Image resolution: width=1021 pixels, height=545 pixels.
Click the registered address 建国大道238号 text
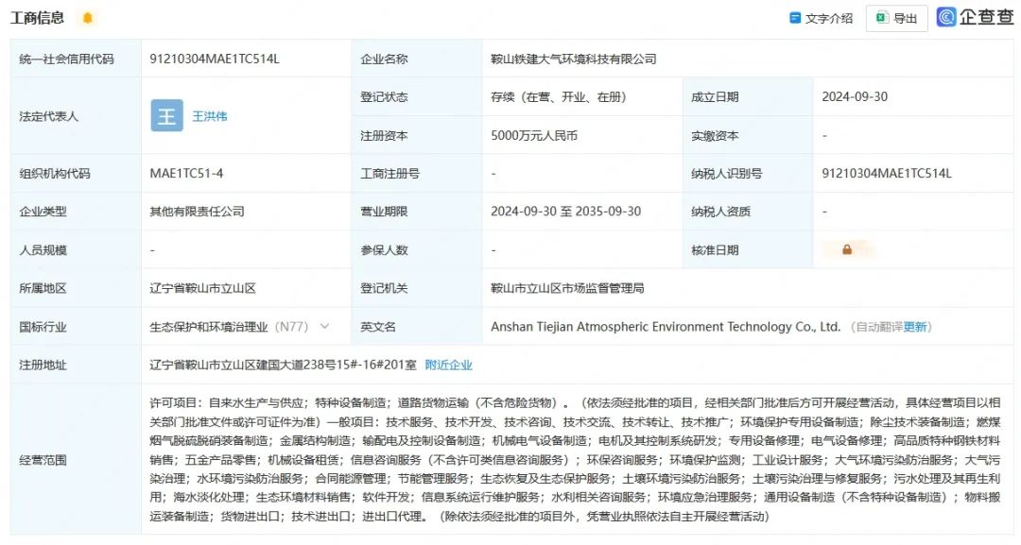point(282,365)
